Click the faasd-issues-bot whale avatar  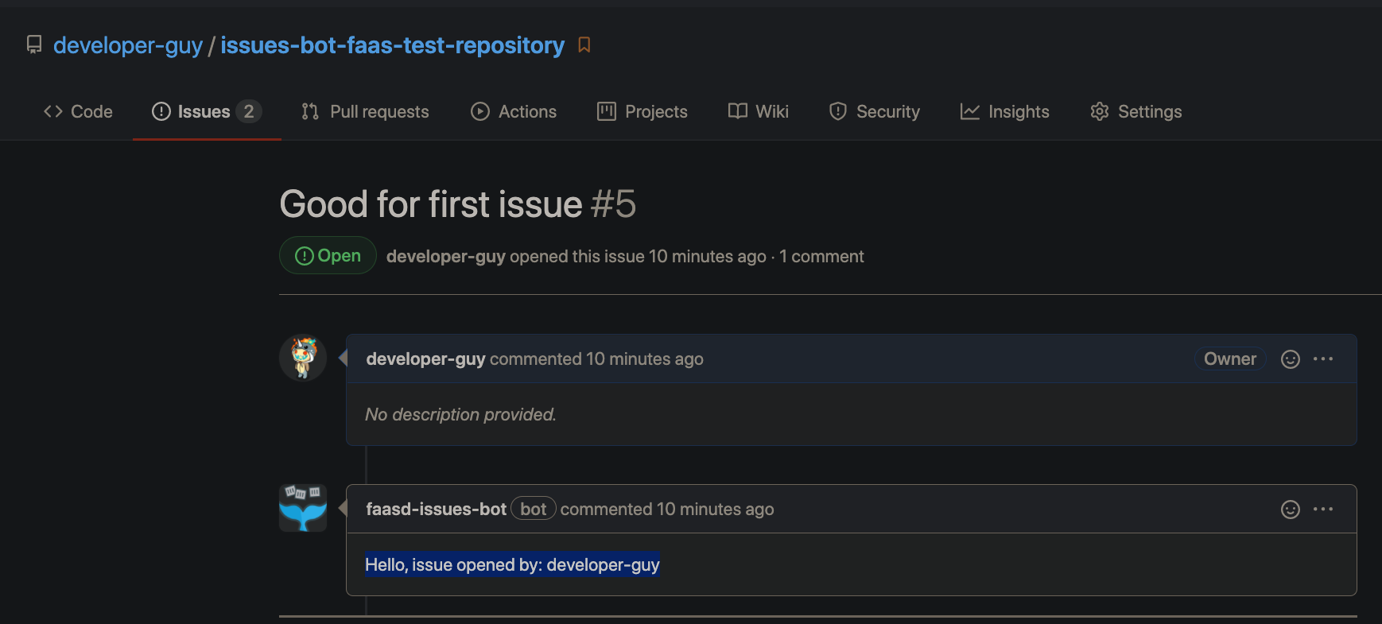[x=303, y=508]
